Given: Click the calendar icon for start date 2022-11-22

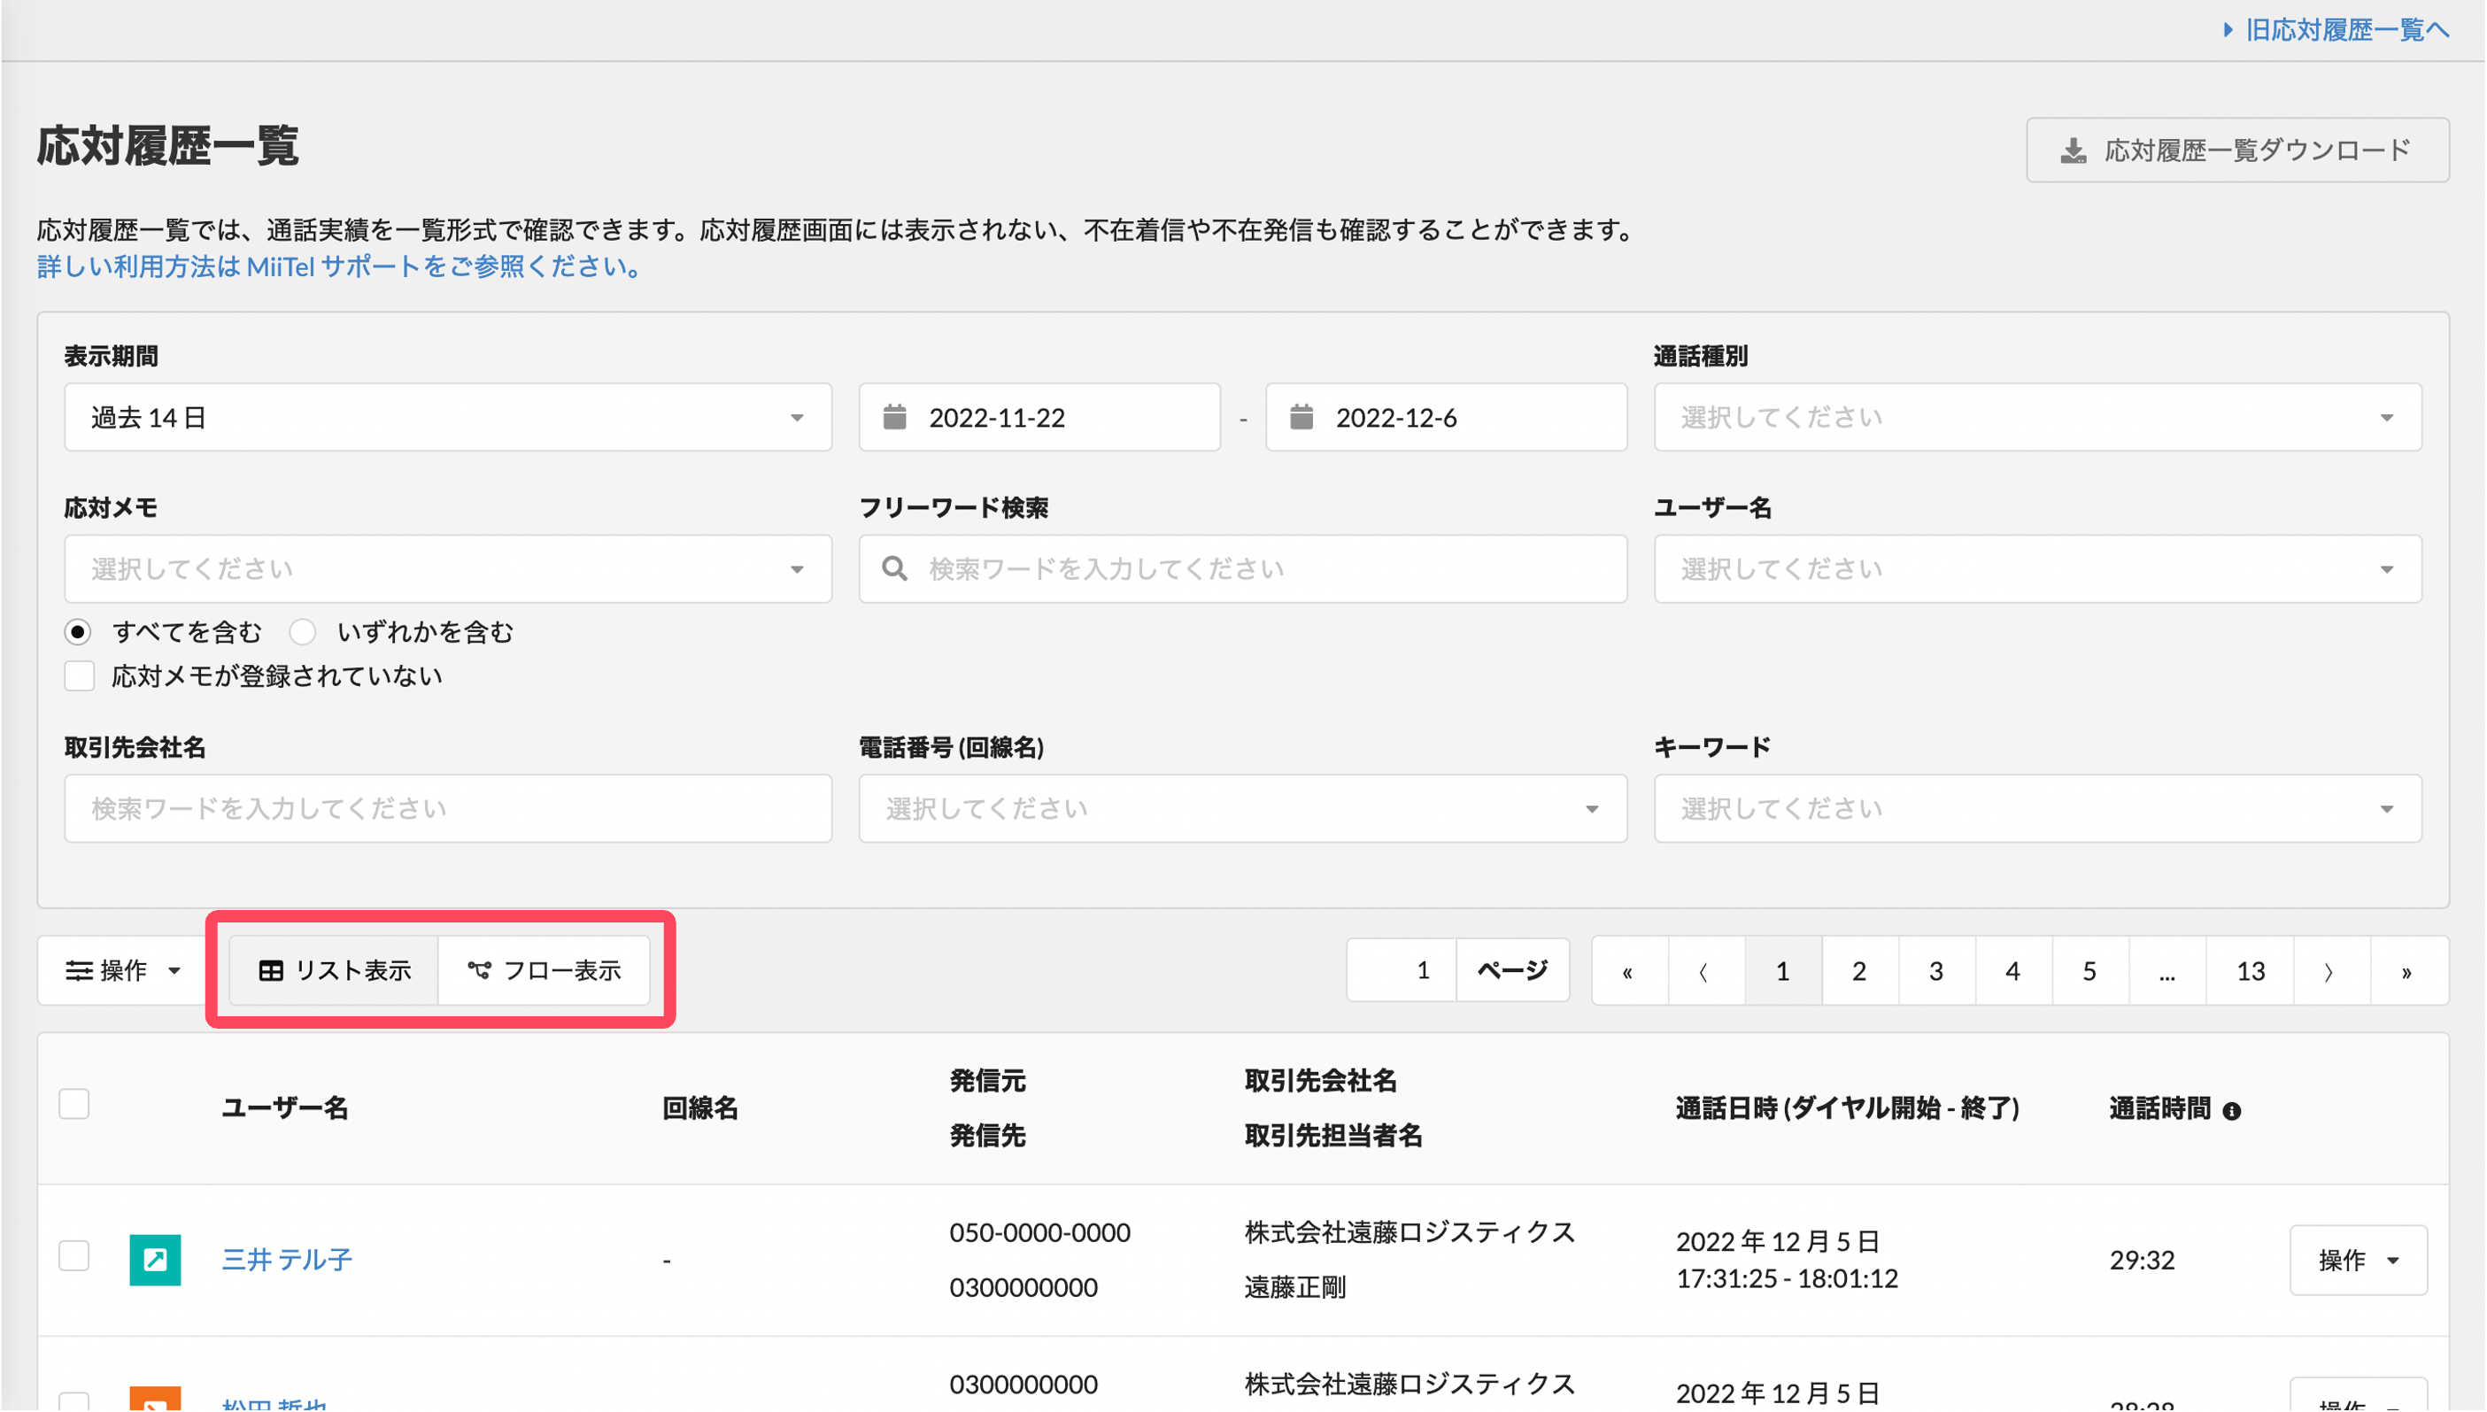Looking at the screenshot, I should point(894,417).
